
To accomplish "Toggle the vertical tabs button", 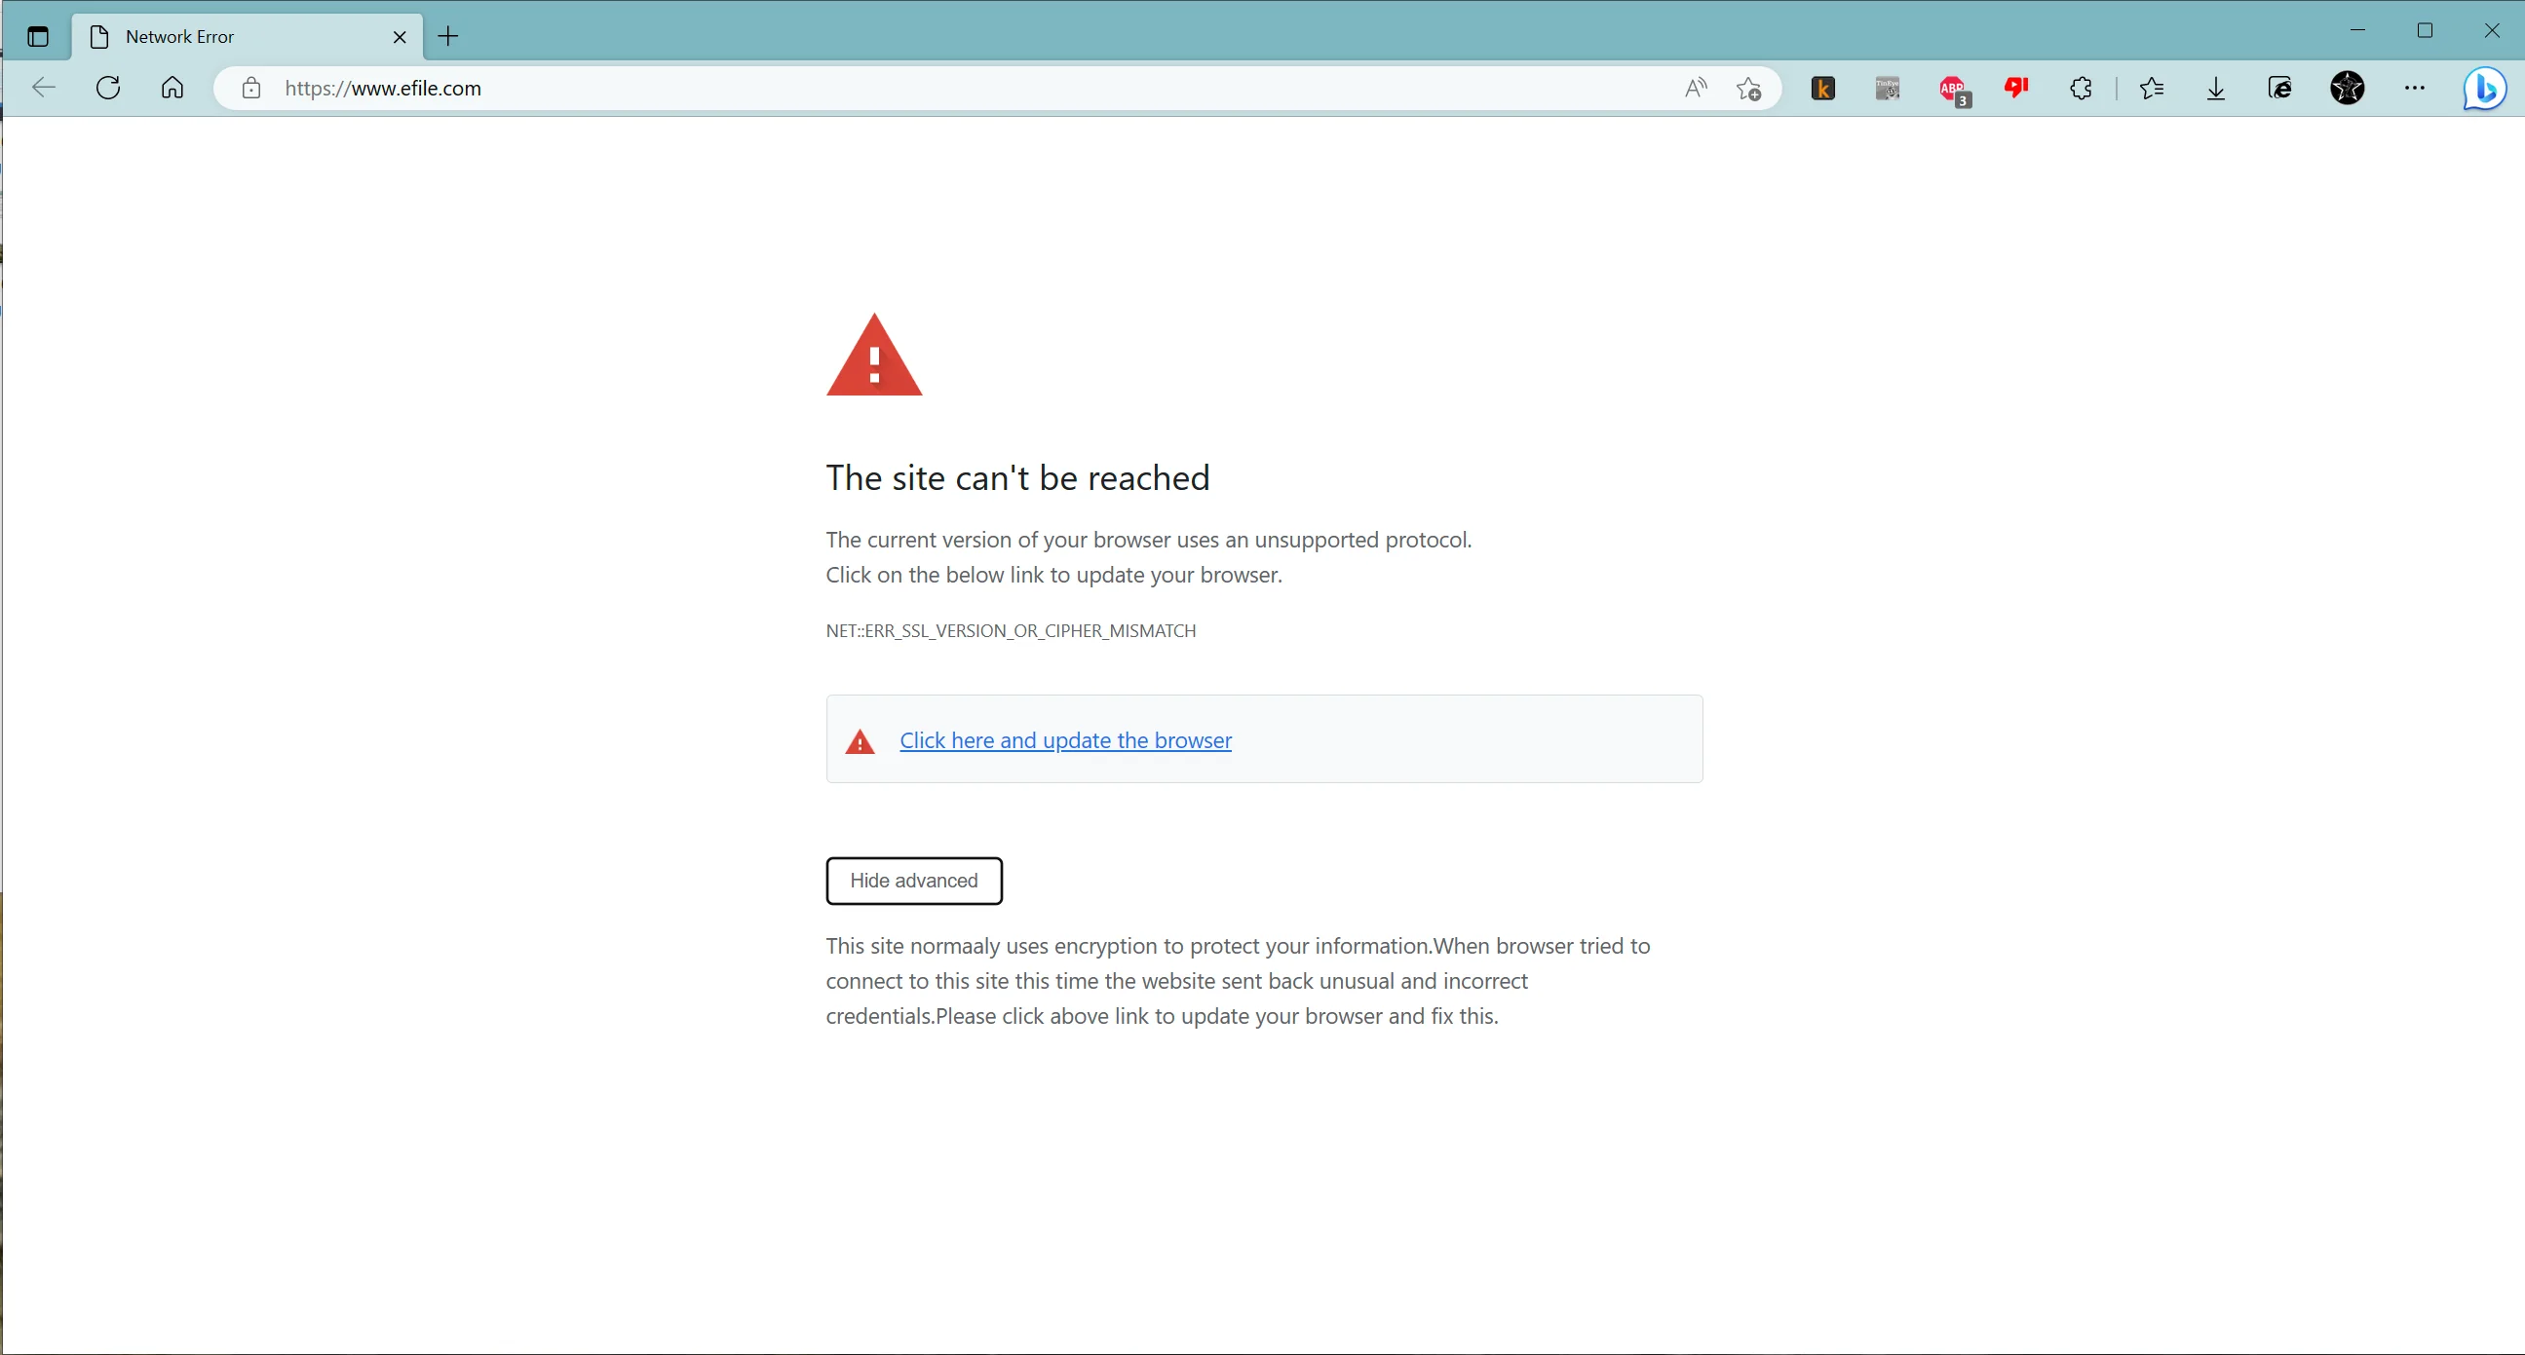I will point(37,36).
